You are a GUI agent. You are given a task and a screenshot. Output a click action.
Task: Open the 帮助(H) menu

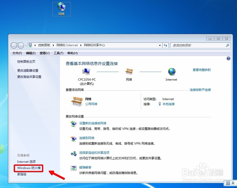point(72,53)
